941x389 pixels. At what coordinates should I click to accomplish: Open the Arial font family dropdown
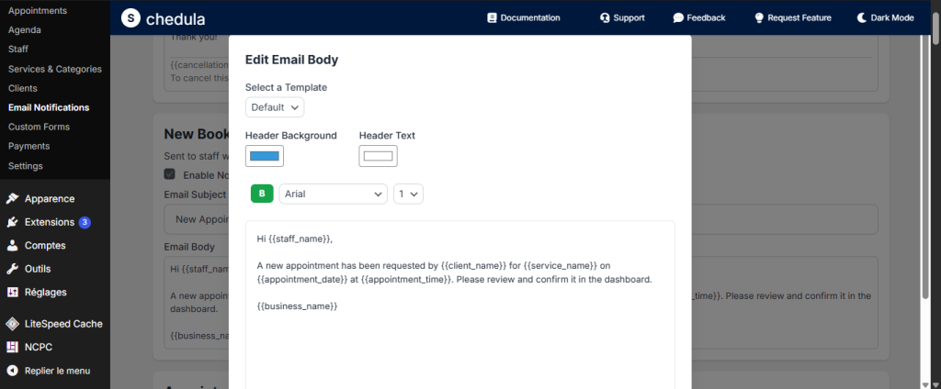point(333,194)
